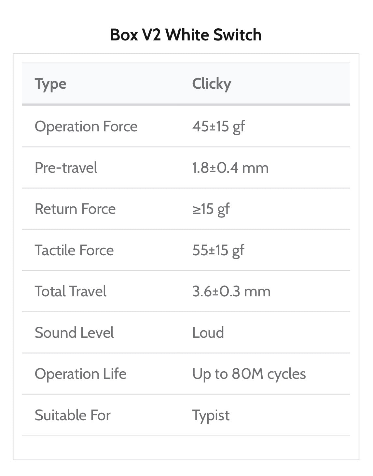Select the Type header label
373x476 pixels.
[50, 84]
